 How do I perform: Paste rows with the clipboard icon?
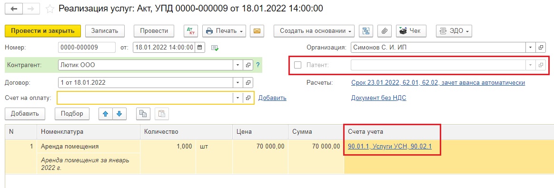(x=162, y=113)
